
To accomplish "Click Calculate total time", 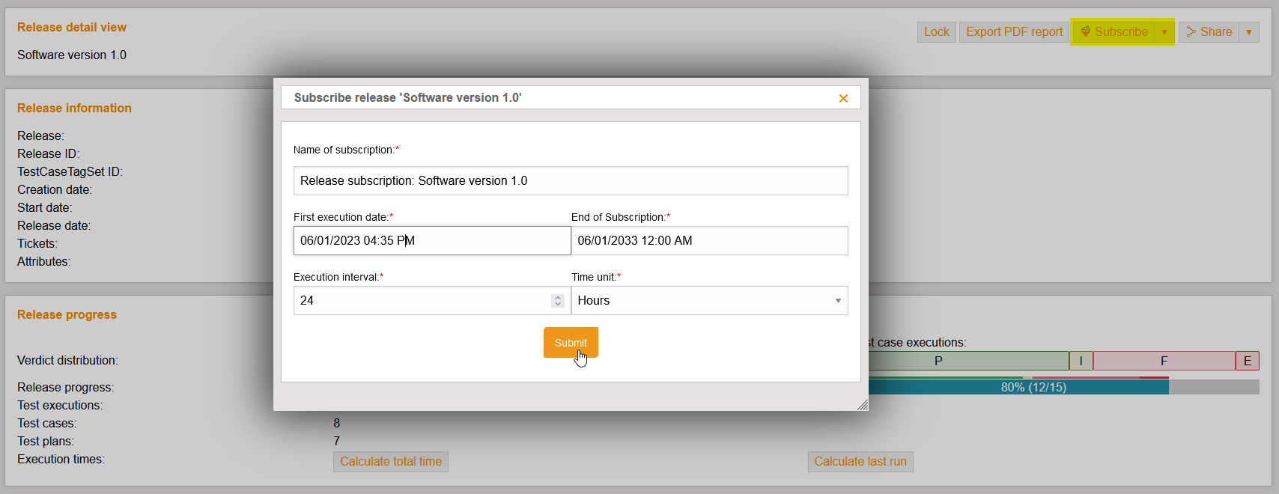I will (390, 461).
